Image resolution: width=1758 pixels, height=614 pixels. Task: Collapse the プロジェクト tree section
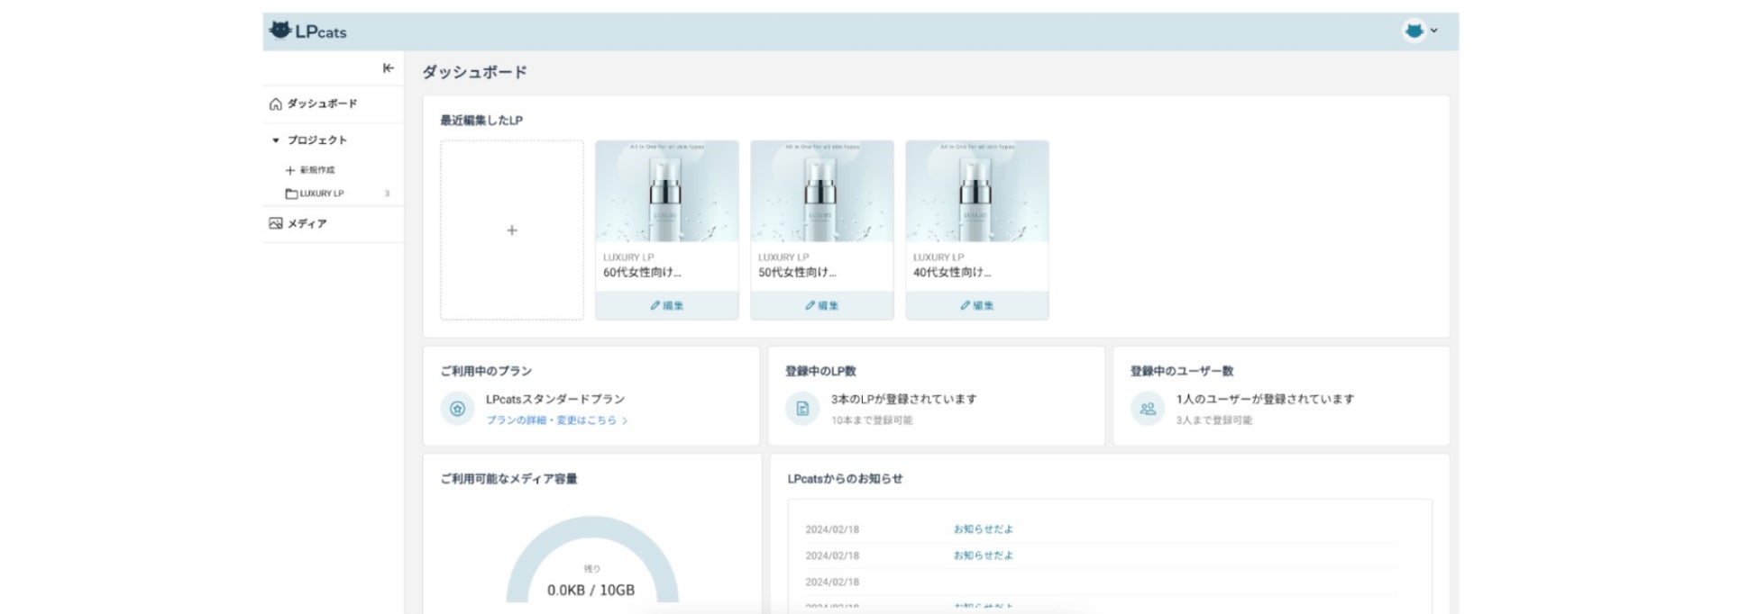pyautogui.click(x=276, y=140)
